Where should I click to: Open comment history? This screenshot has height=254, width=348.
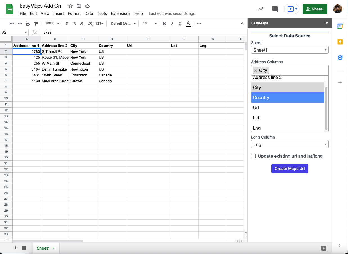coord(275,9)
